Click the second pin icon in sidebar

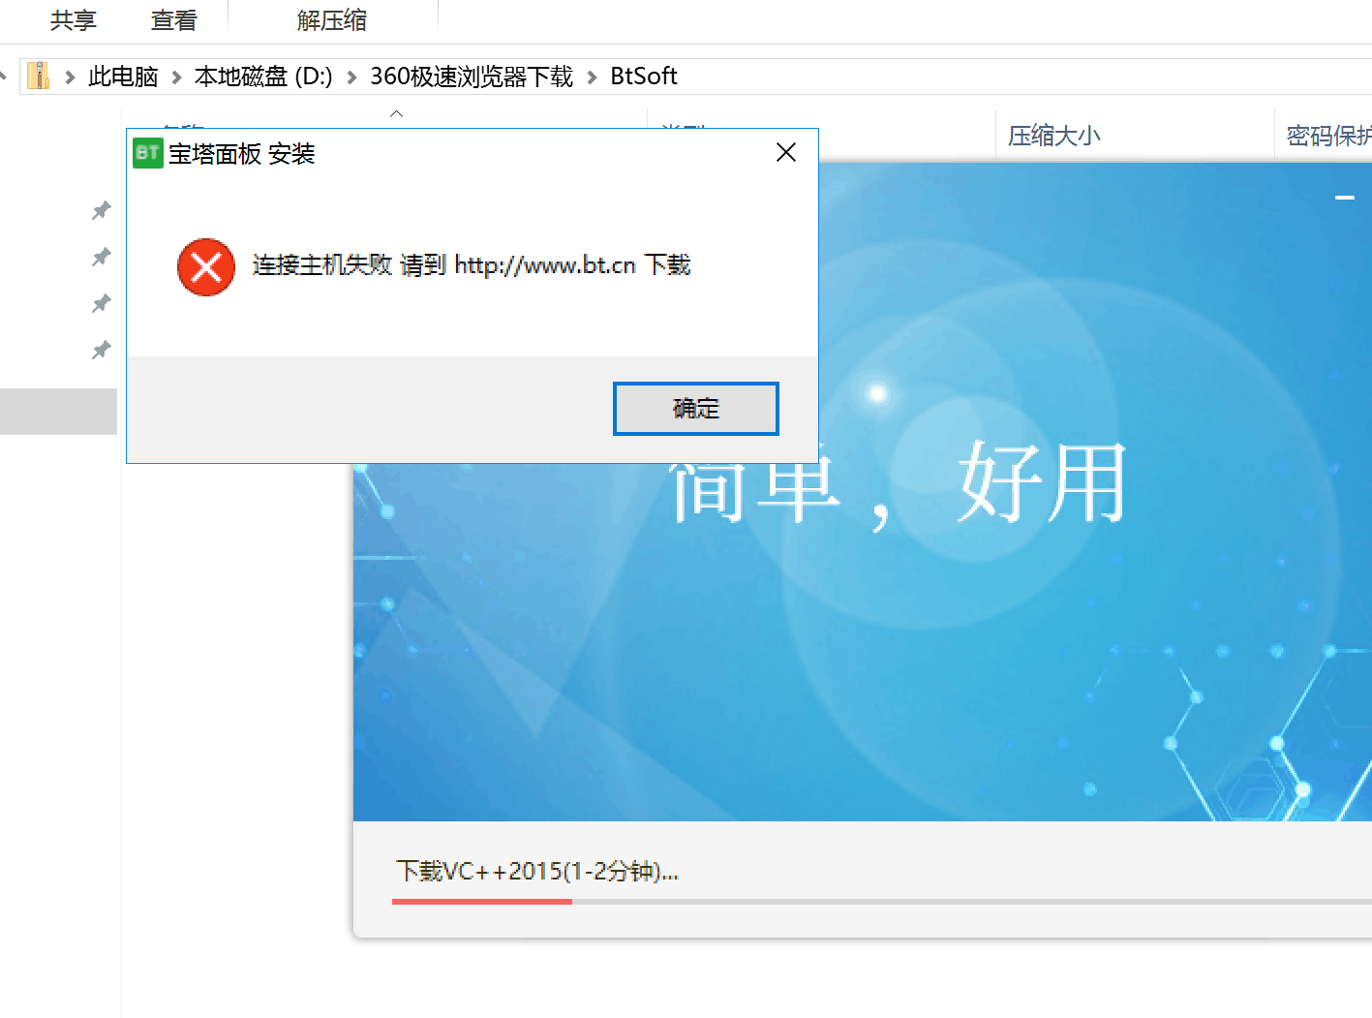click(101, 257)
